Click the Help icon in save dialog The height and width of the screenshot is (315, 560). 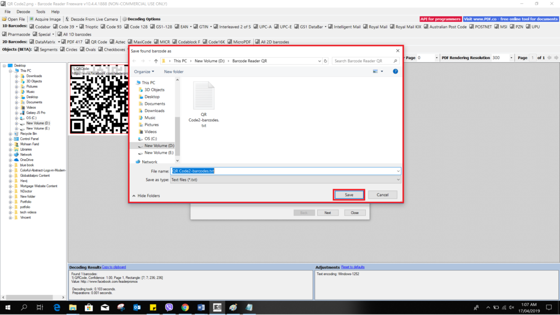[395, 72]
